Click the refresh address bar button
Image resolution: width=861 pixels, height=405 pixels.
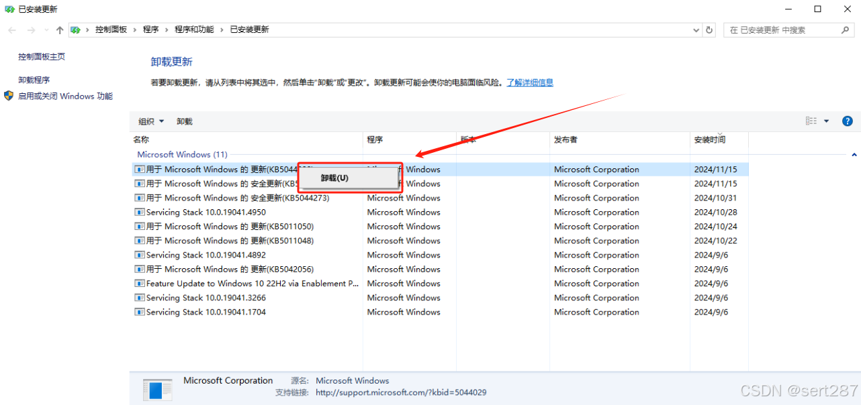709,30
